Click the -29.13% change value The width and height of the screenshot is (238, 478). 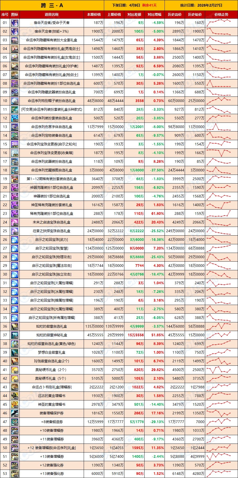click(x=157, y=422)
